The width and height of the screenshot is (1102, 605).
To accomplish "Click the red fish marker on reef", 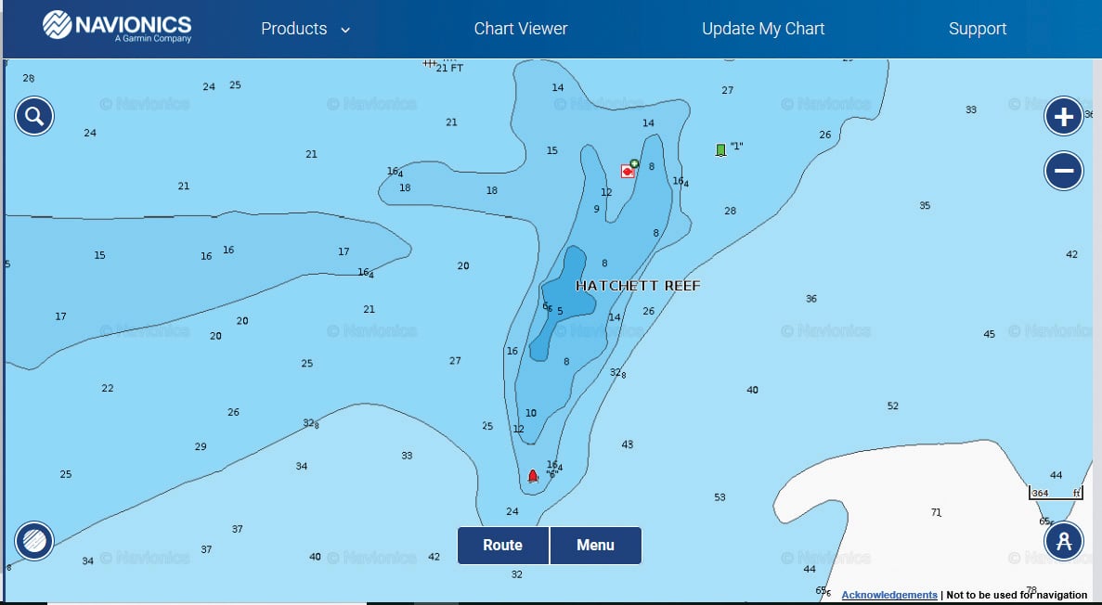I will [x=627, y=171].
